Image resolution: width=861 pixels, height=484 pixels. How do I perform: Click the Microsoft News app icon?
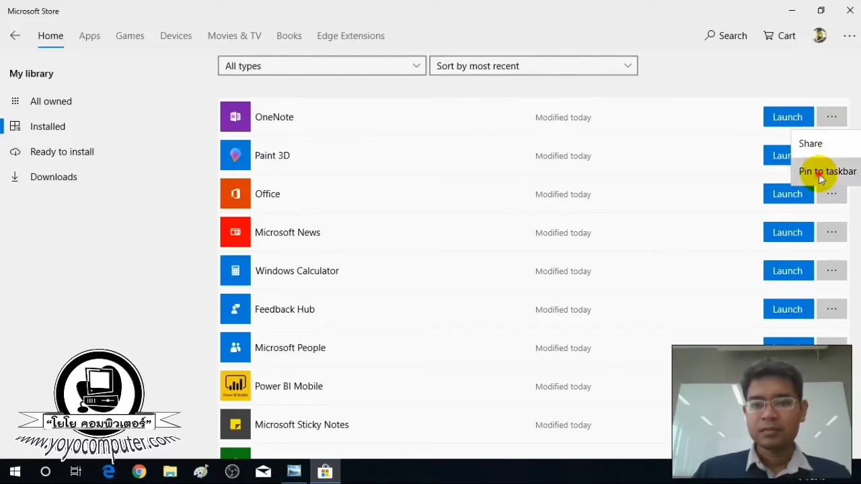pos(235,232)
